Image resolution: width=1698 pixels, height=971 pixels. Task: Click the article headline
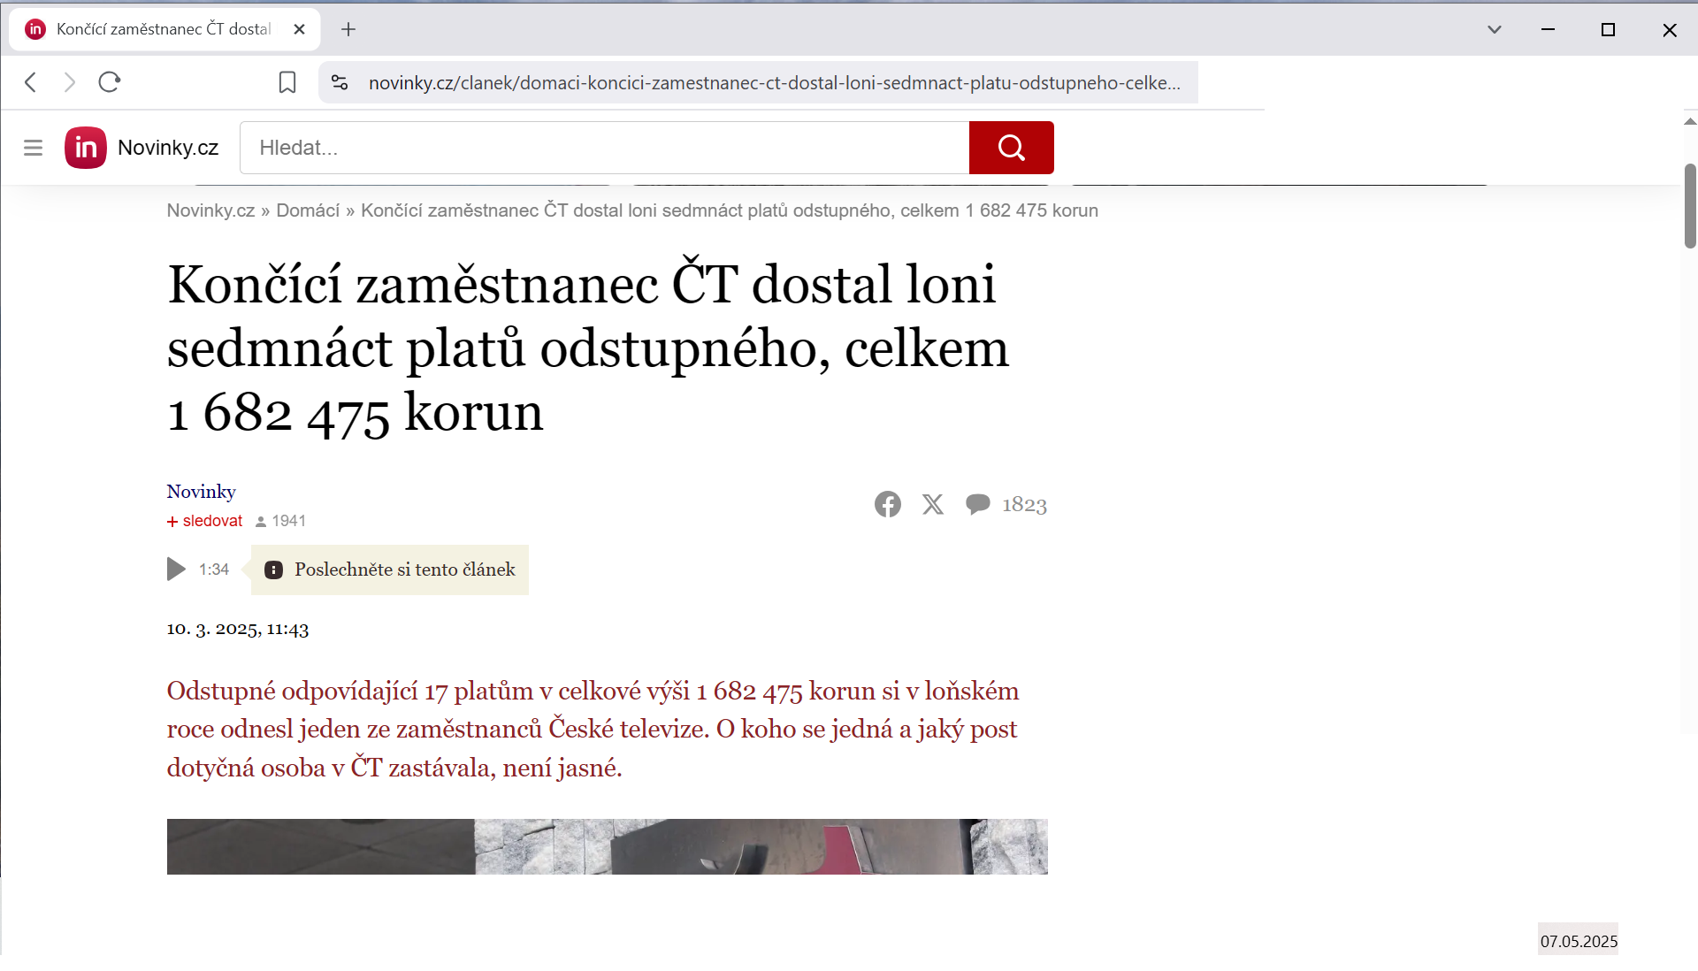click(x=588, y=348)
